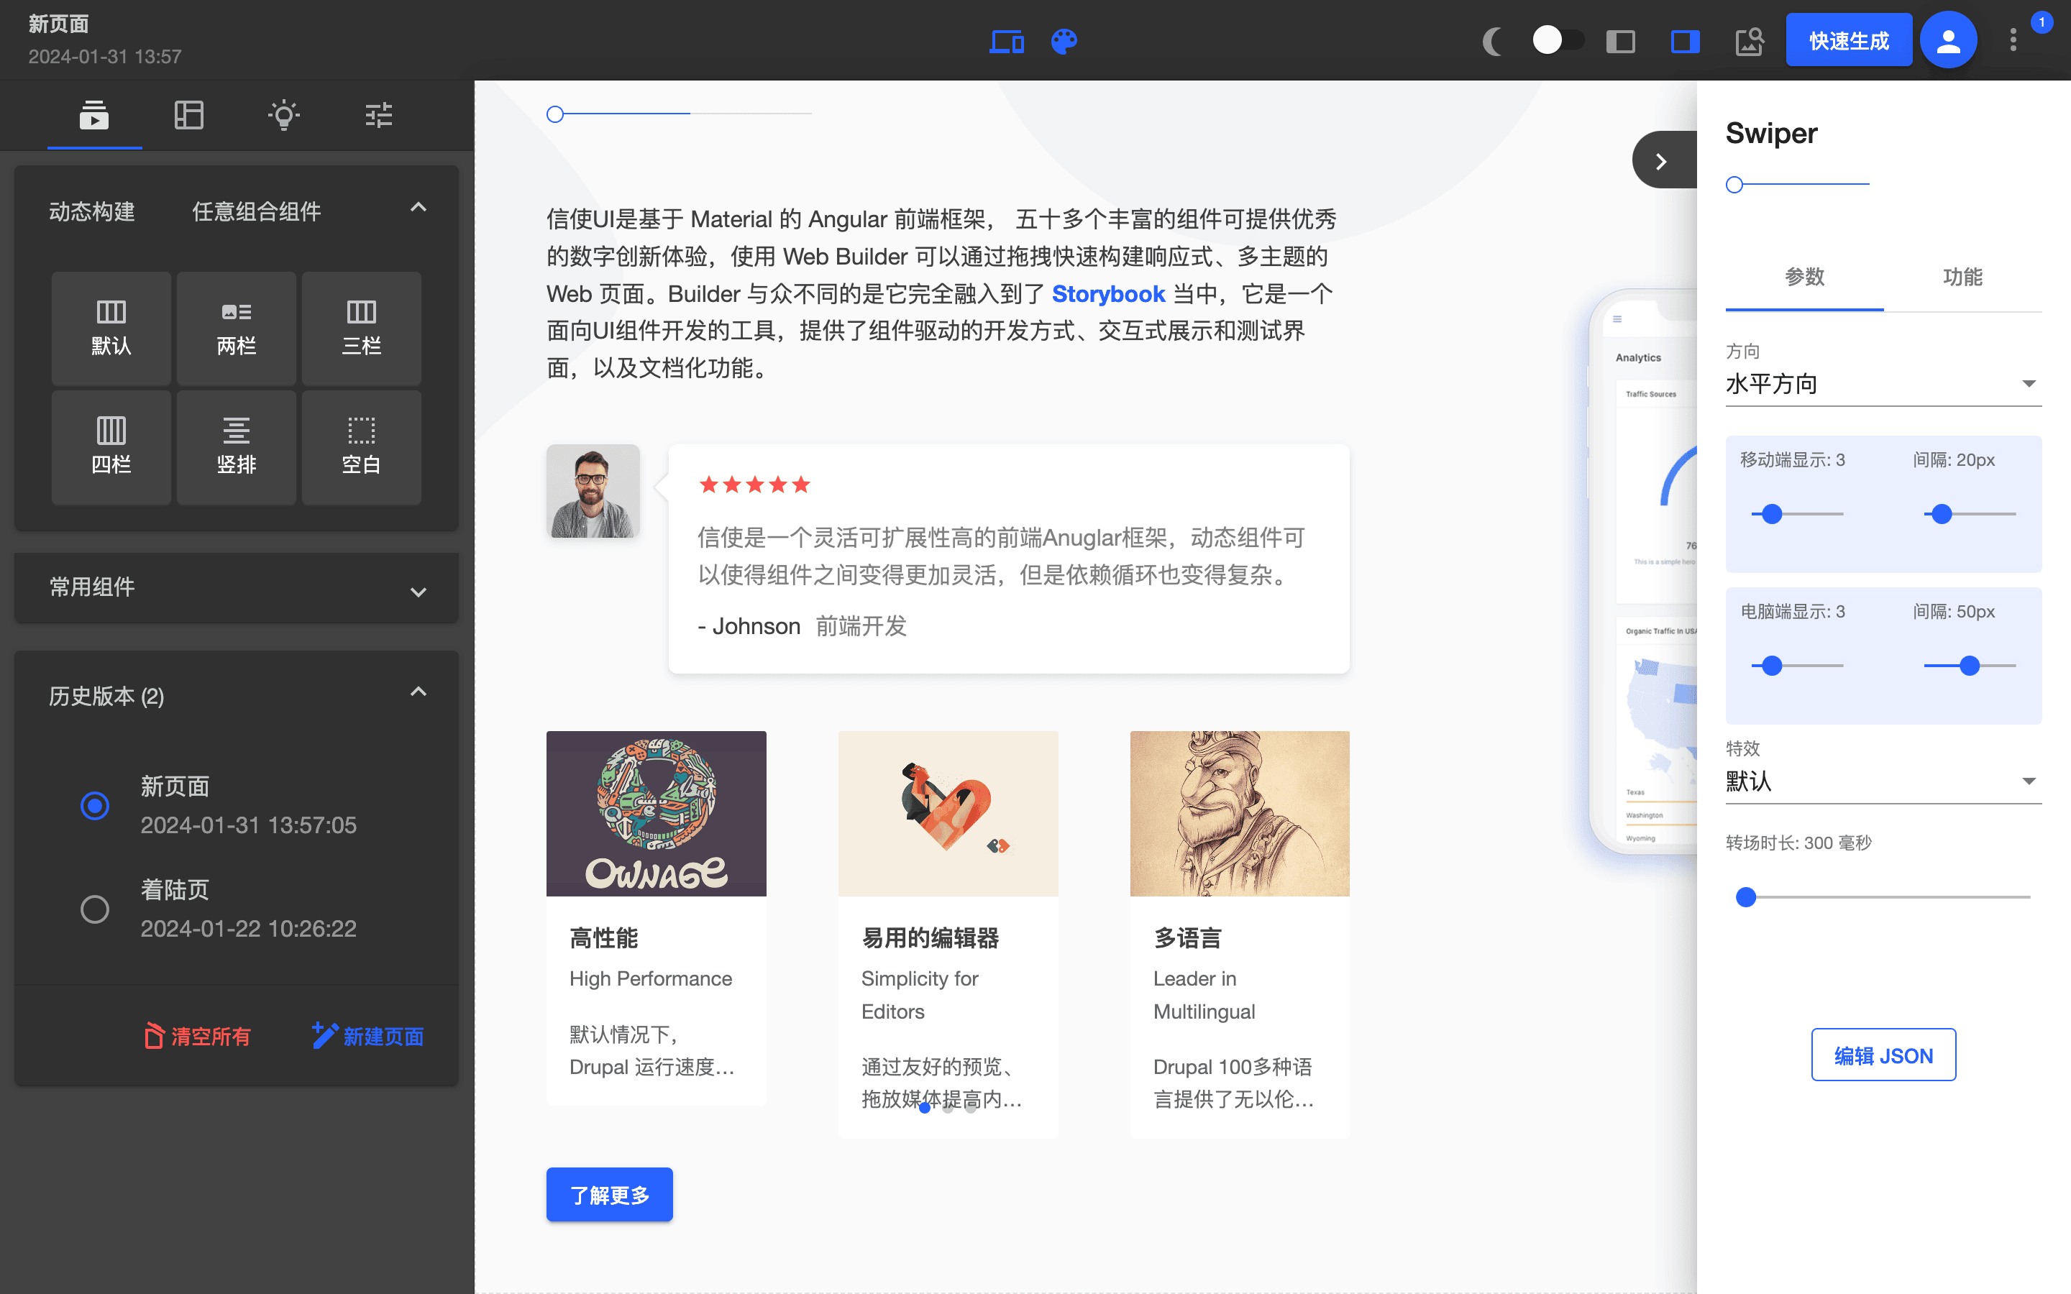Select the layout templates panel icon

(189, 115)
